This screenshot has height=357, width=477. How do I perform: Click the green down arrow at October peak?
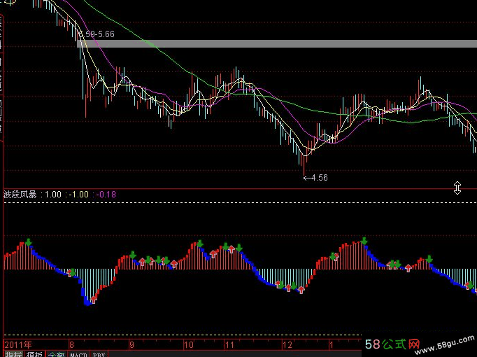199,244
